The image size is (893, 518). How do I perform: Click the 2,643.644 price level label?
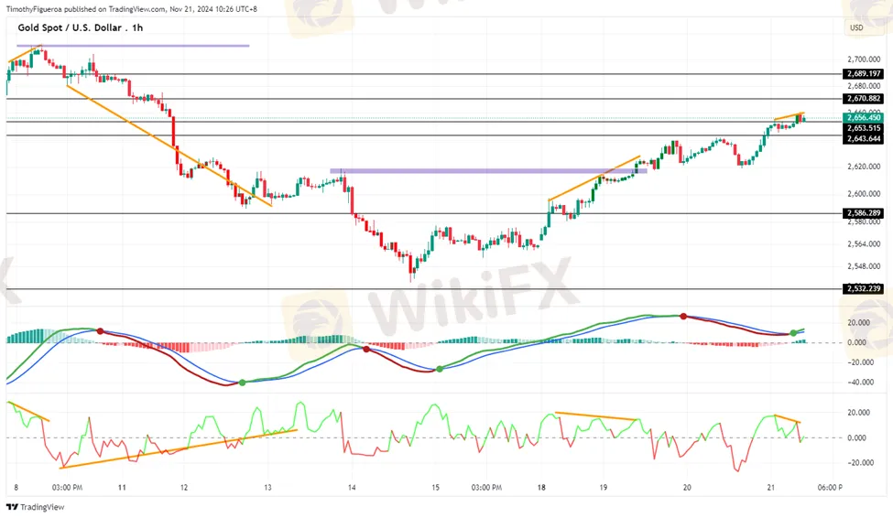click(864, 139)
